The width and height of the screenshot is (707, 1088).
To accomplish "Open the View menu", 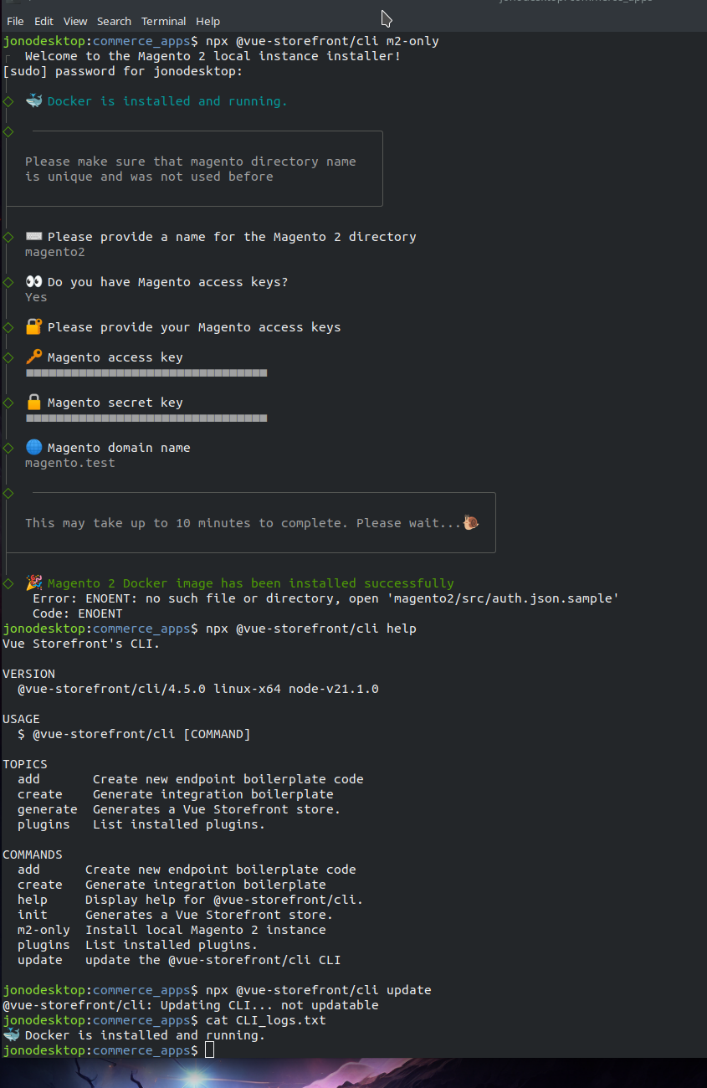I will click(x=75, y=21).
